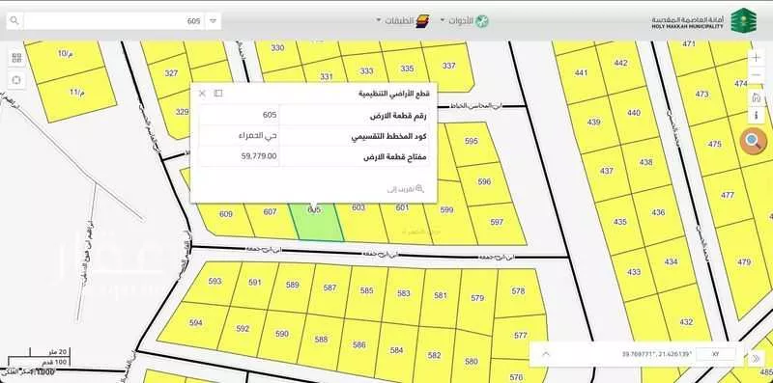
Task: Click the info icon below home
Action: tap(756, 116)
